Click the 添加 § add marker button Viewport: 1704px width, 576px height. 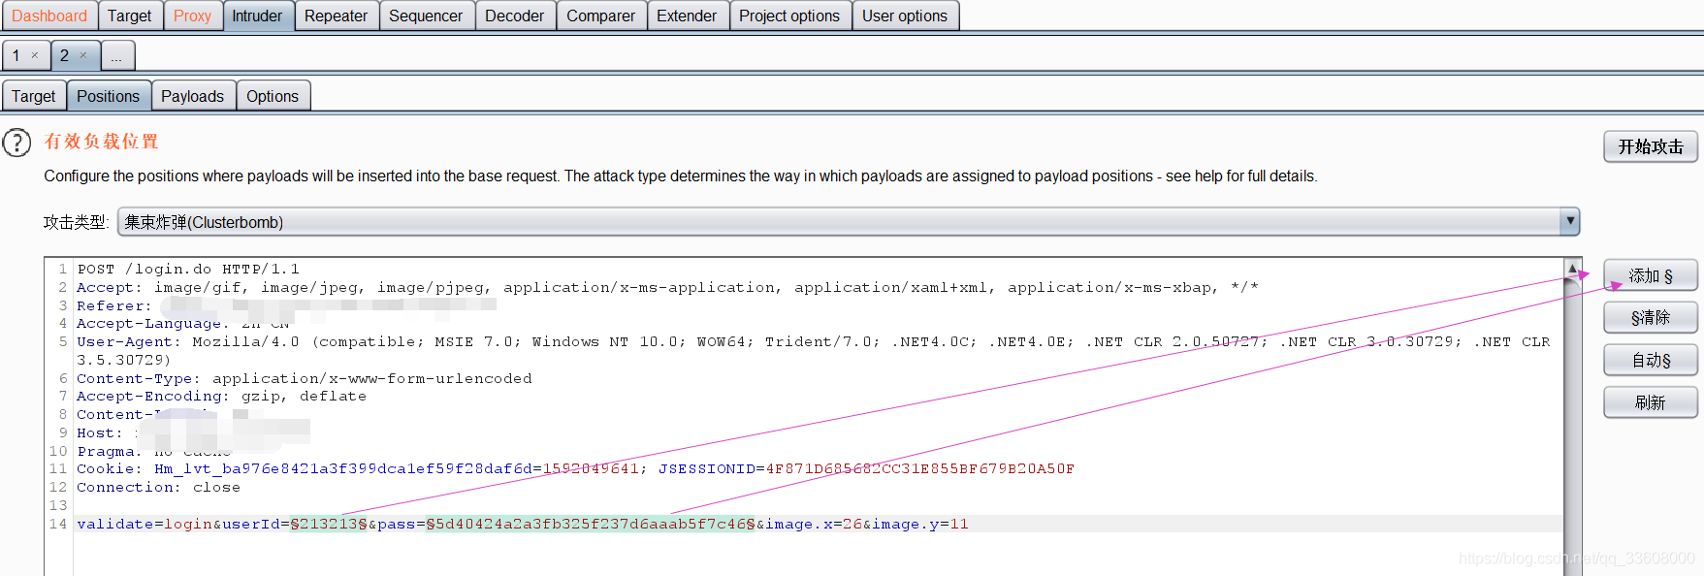(1650, 275)
